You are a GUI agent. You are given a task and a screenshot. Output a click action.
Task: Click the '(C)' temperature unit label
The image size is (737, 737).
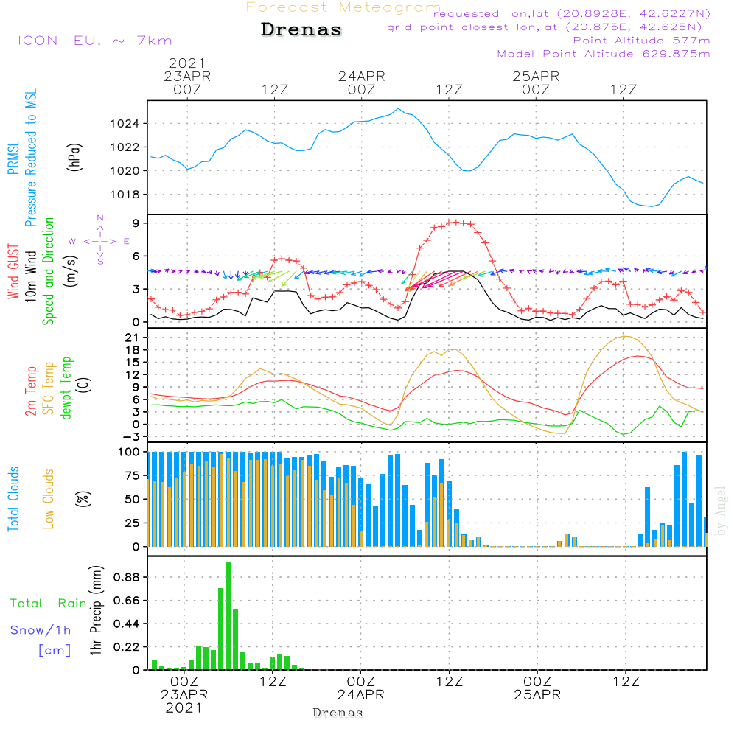click(x=84, y=385)
